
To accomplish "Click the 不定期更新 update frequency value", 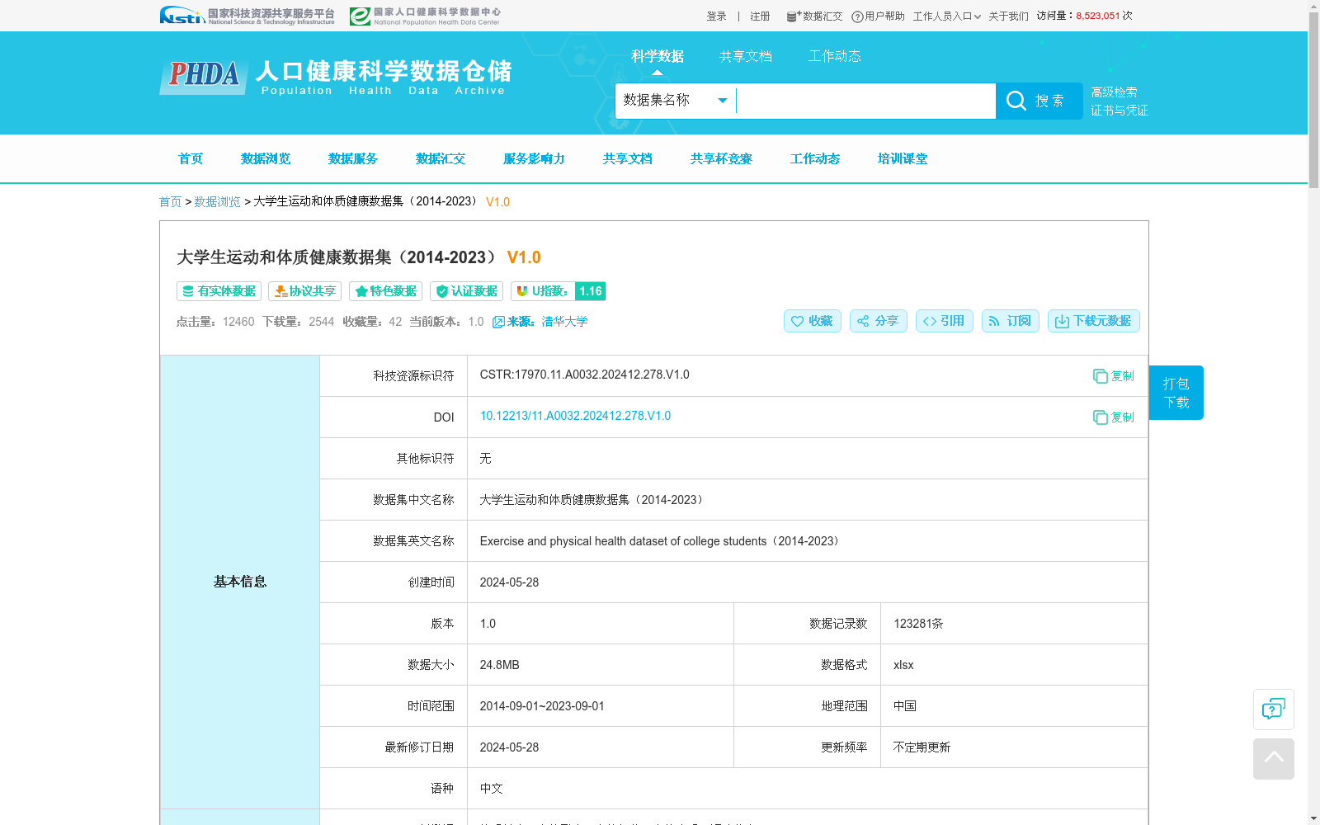I will (x=922, y=747).
